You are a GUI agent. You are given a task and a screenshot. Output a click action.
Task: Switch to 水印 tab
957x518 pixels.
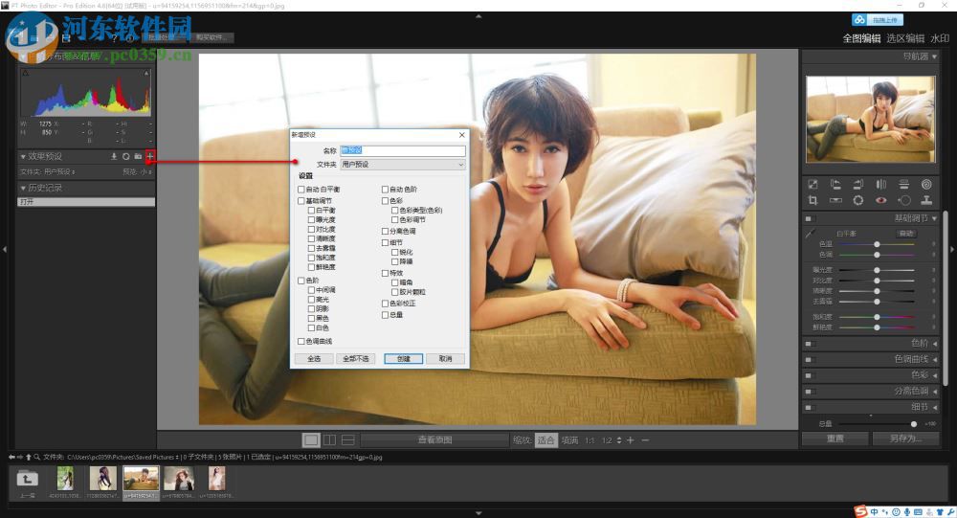point(940,38)
